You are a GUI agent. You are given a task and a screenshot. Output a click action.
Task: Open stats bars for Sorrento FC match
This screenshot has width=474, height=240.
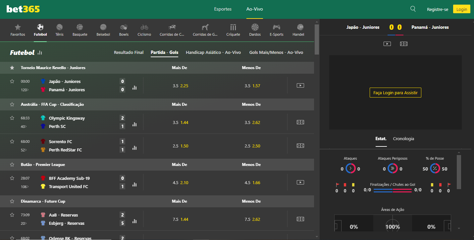(x=134, y=148)
